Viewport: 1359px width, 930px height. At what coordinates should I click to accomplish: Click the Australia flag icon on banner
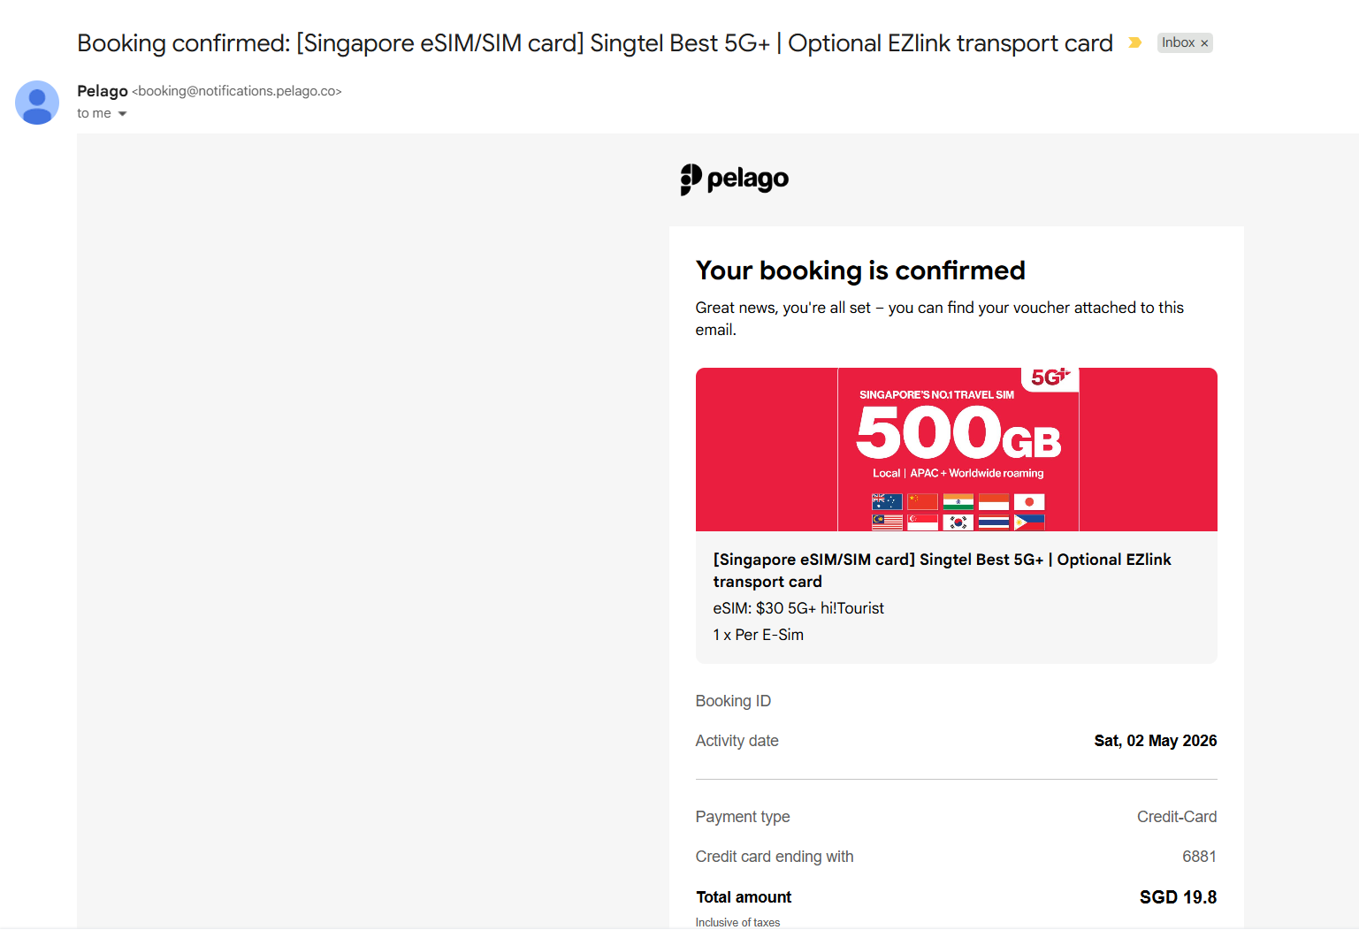pos(887,501)
